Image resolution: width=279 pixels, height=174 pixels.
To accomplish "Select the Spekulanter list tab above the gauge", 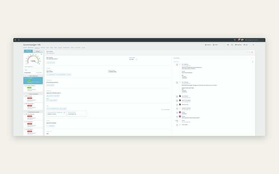I will 28,51.
